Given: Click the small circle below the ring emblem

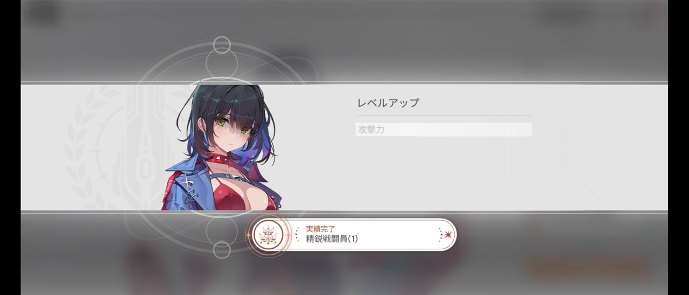Looking at the screenshot, I should click(x=222, y=249).
